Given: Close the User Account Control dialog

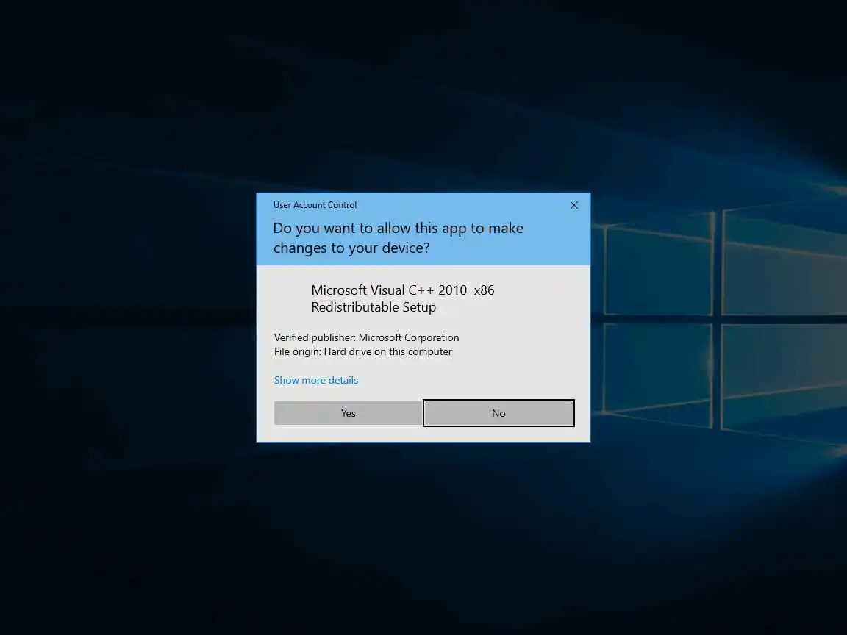Looking at the screenshot, I should point(574,205).
